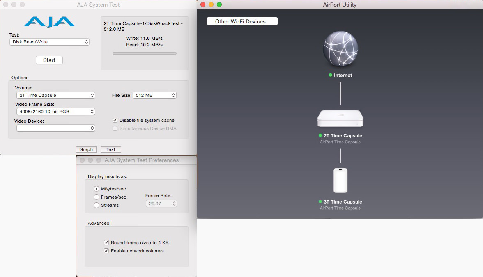This screenshot has height=277, width=483.
Task: Click AirPort Time Capsule subtitle under 3T Time Capsule
Action: pos(340,208)
